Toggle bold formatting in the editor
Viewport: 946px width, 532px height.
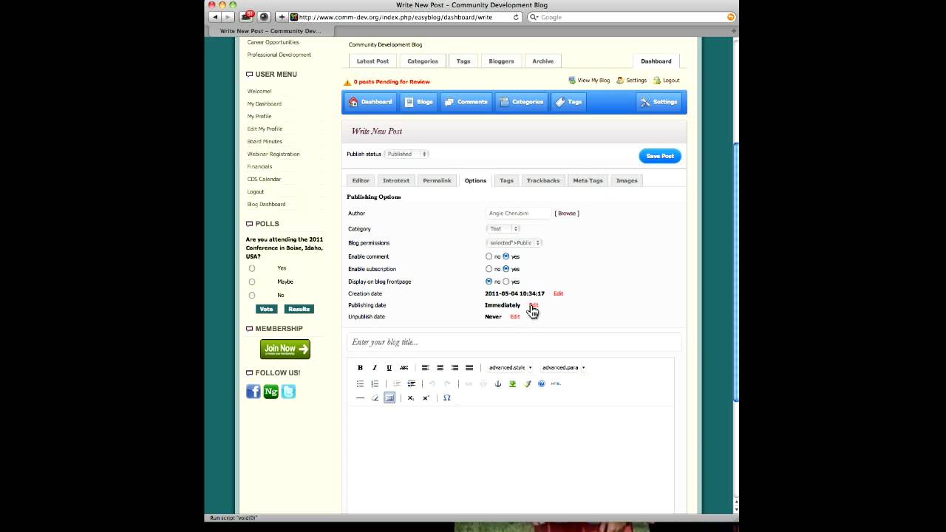pyautogui.click(x=360, y=367)
